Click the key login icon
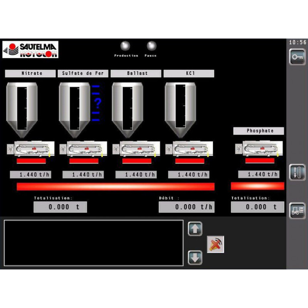 [297, 57]
